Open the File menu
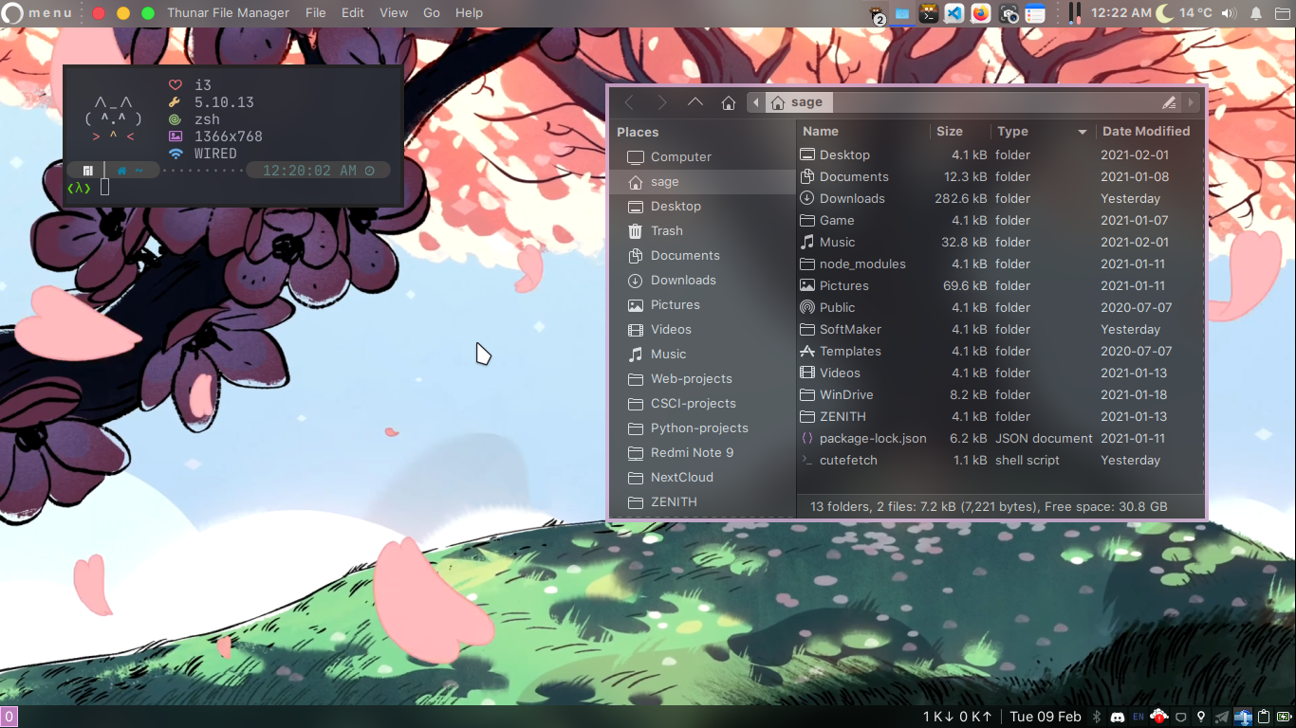The height and width of the screenshot is (728, 1296). [x=316, y=13]
